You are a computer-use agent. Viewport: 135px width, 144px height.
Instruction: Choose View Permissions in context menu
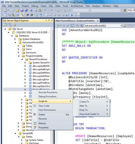pos(52,110)
